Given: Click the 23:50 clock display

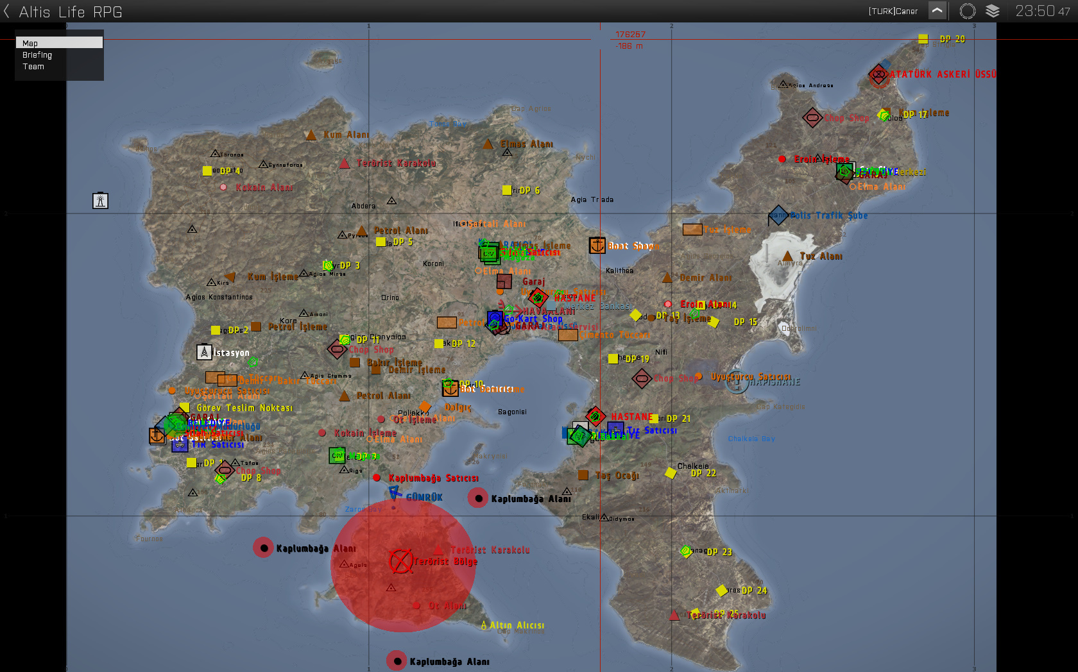Looking at the screenshot, I should pos(1042,11).
